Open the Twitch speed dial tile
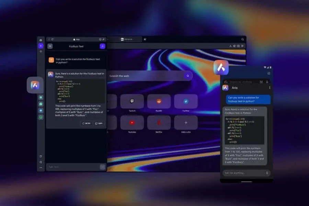The height and width of the screenshot is (206, 309). (132, 101)
